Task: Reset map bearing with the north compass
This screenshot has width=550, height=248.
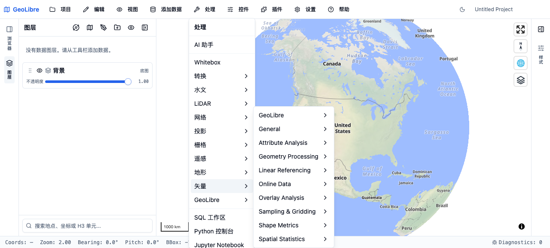Action: [x=520, y=46]
